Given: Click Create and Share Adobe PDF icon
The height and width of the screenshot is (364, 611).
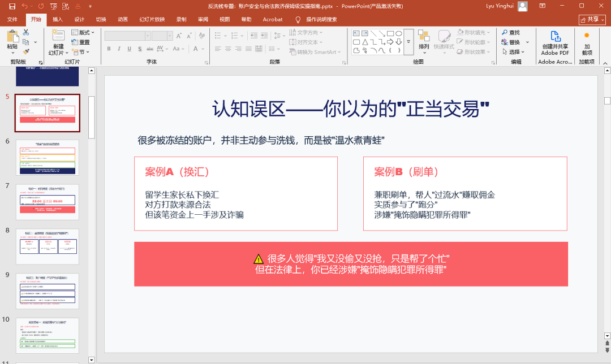Looking at the screenshot, I should (556, 37).
